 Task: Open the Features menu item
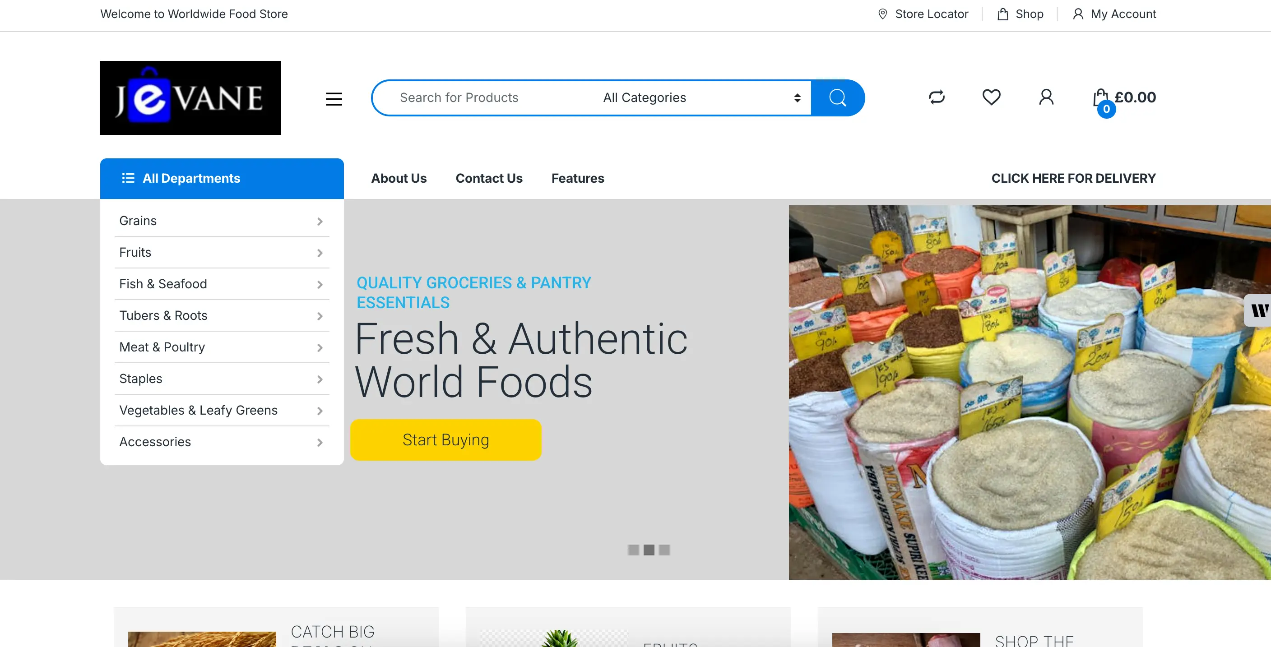[x=577, y=179]
